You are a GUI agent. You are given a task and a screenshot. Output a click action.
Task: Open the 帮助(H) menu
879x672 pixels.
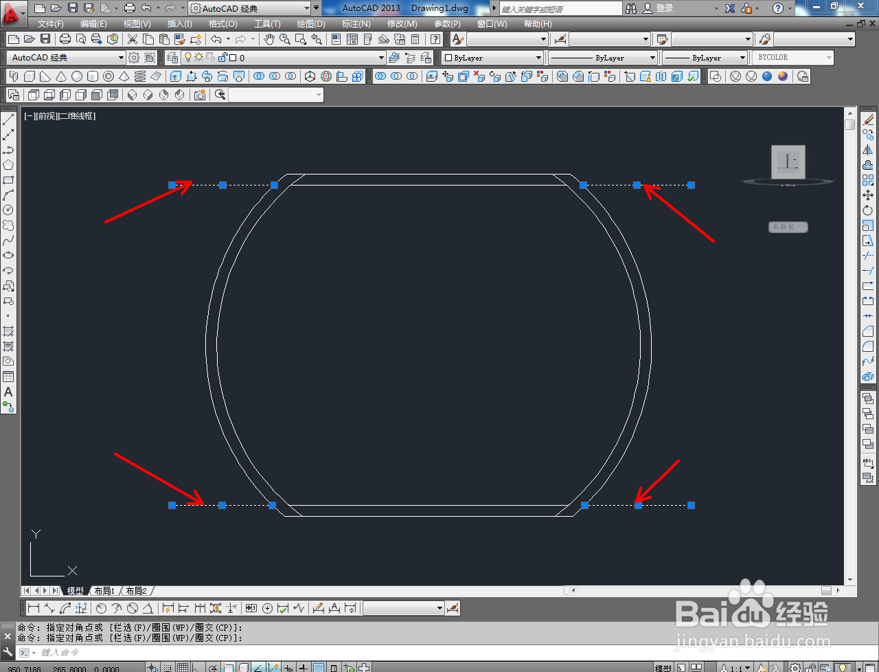tap(538, 23)
